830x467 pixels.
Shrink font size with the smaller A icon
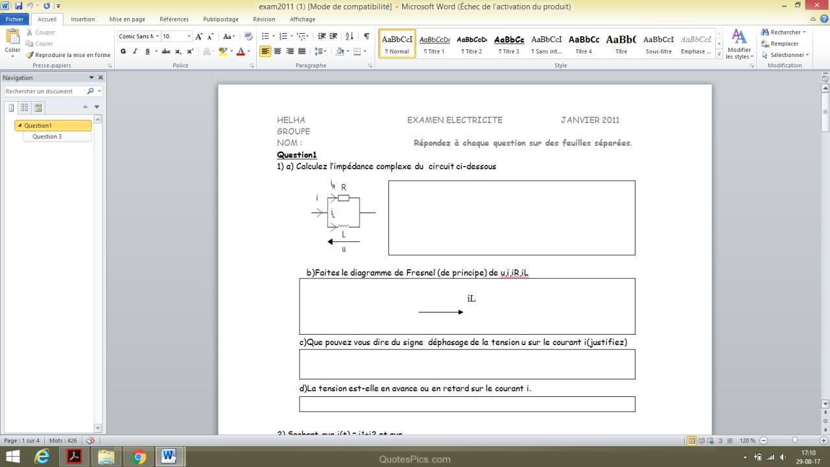click(x=211, y=36)
